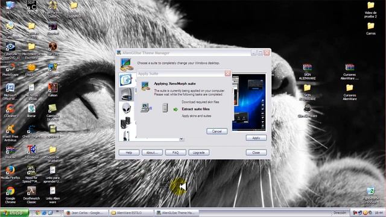This screenshot has width=386, height=217.
Task: Launch Need for Speed shortcut
Action: click(31, 174)
